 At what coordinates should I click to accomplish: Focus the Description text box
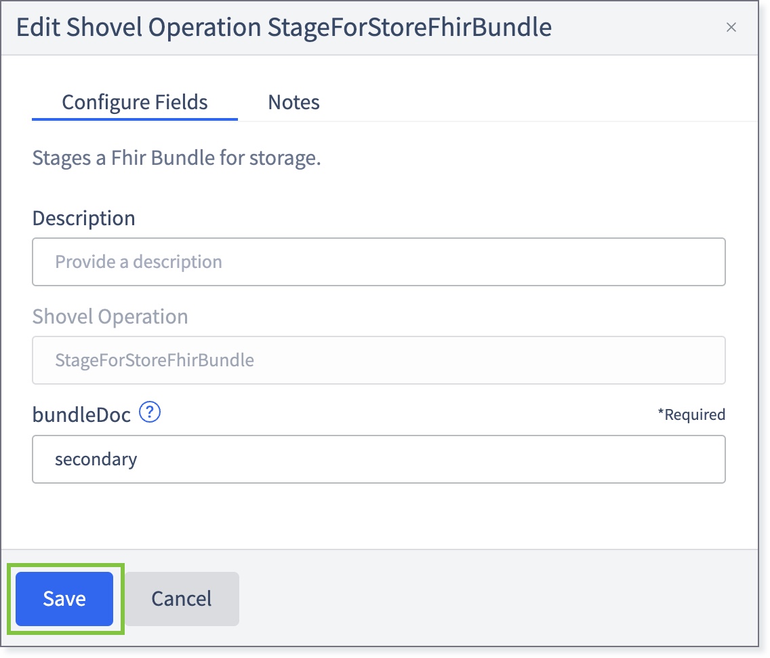coord(379,262)
